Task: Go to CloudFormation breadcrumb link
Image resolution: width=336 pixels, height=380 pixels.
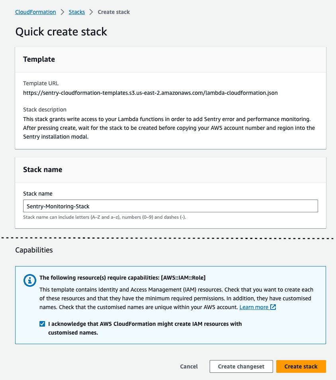Action: tap(35, 12)
